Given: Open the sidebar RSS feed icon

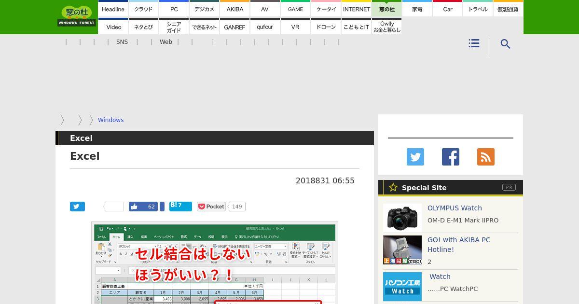Looking at the screenshot, I should pyautogui.click(x=486, y=157).
